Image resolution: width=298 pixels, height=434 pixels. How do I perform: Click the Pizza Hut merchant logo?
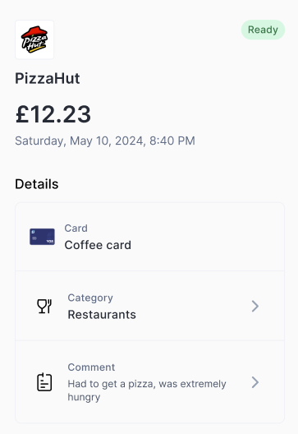coord(34,39)
